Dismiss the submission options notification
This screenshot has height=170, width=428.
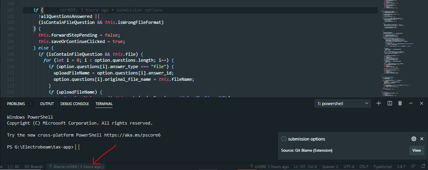(x=422, y=139)
